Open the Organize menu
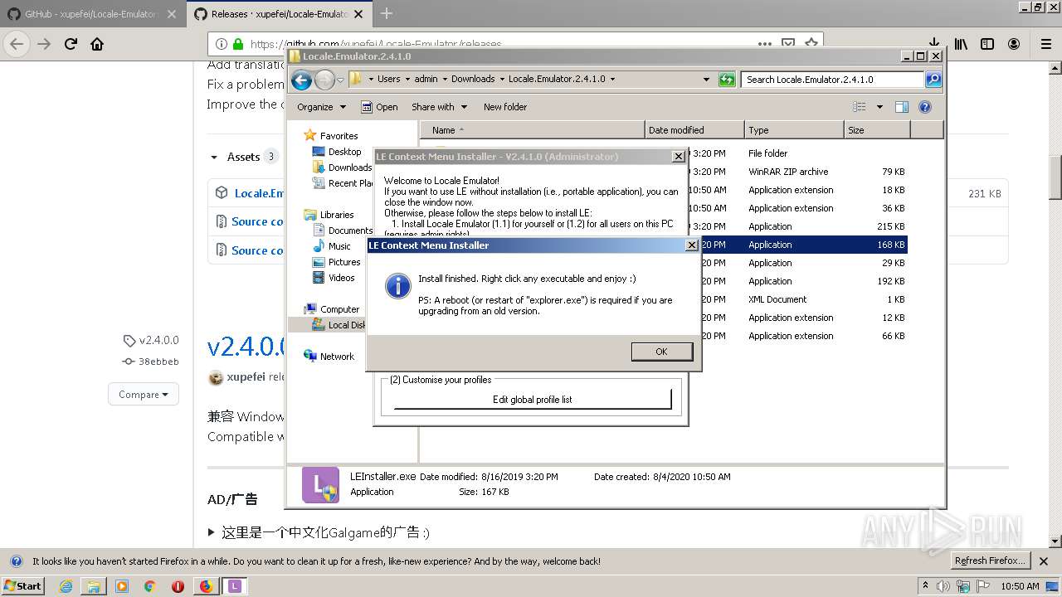This screenshot has width=1062, height=597. (x=321, y=107)
